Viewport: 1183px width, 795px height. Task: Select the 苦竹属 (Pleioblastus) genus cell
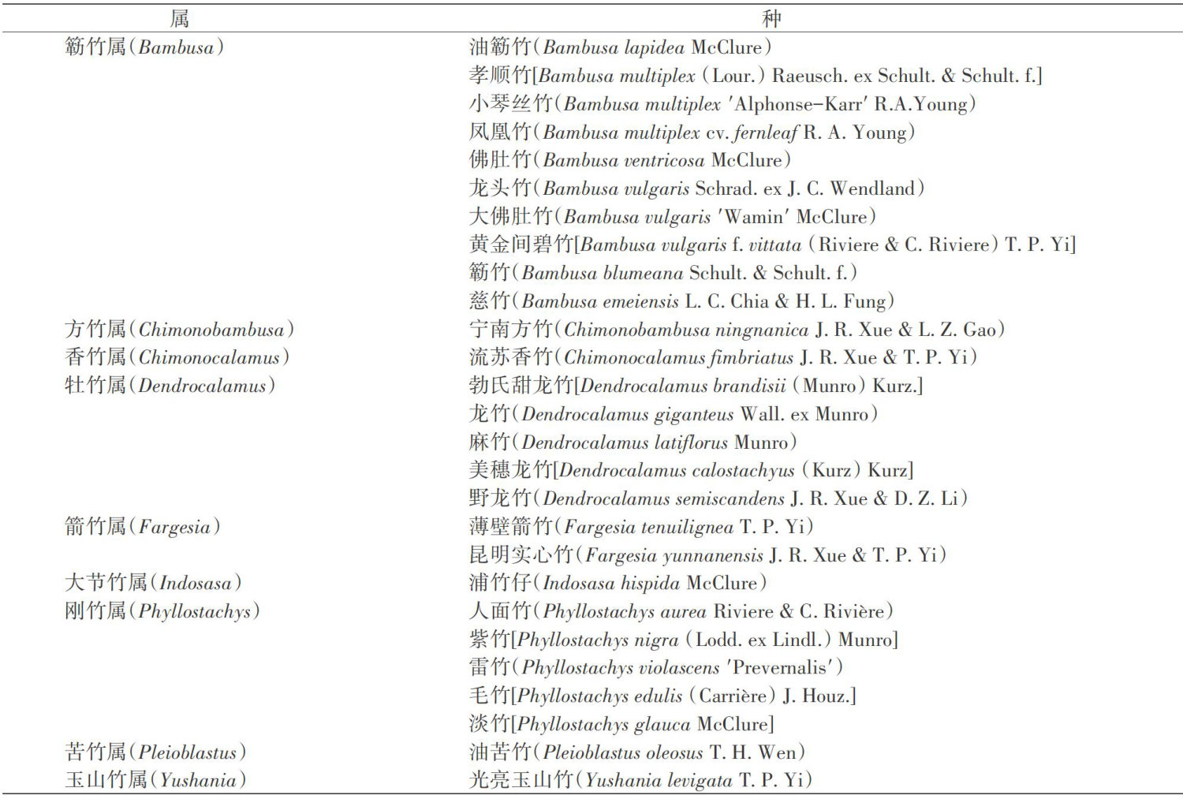(155, 752)
